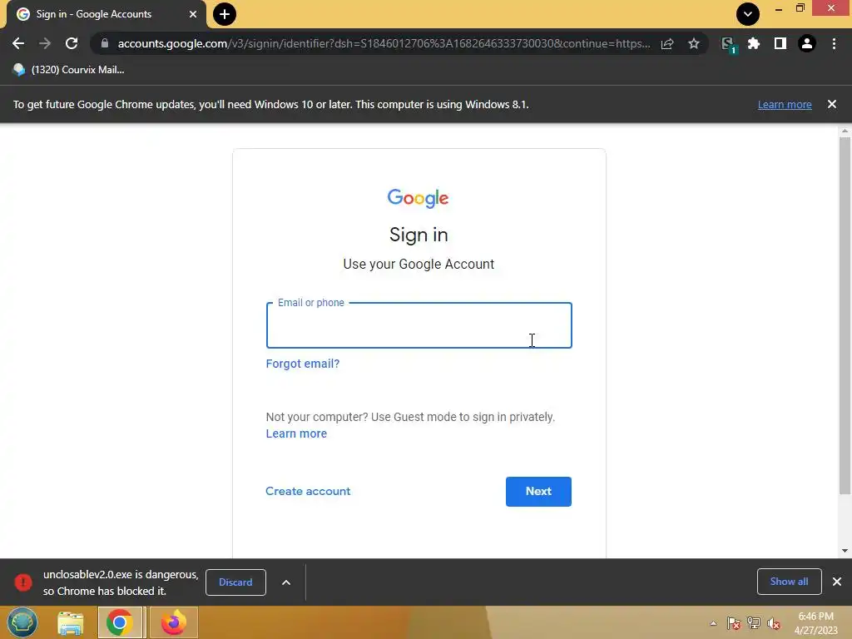Discard the blocked unclosablev2.0.exe download
This screenshot has width=852, height=639.
pyautogui.click(x=235, y=582)
